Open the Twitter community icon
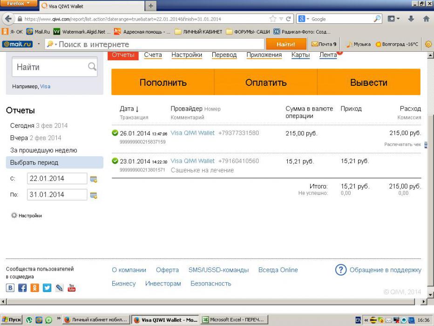This screenshot has width=434, height=326. 47,288
